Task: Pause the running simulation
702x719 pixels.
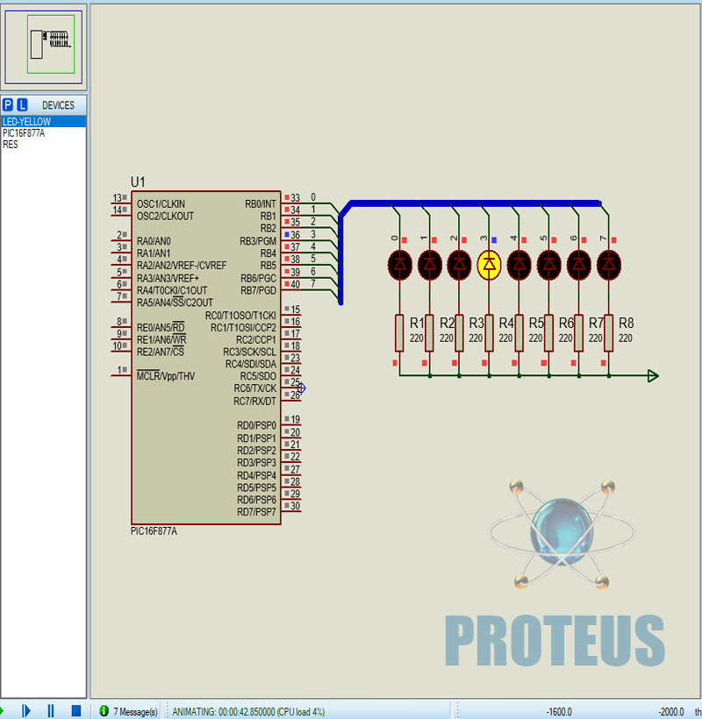Action: coord(51,710)
